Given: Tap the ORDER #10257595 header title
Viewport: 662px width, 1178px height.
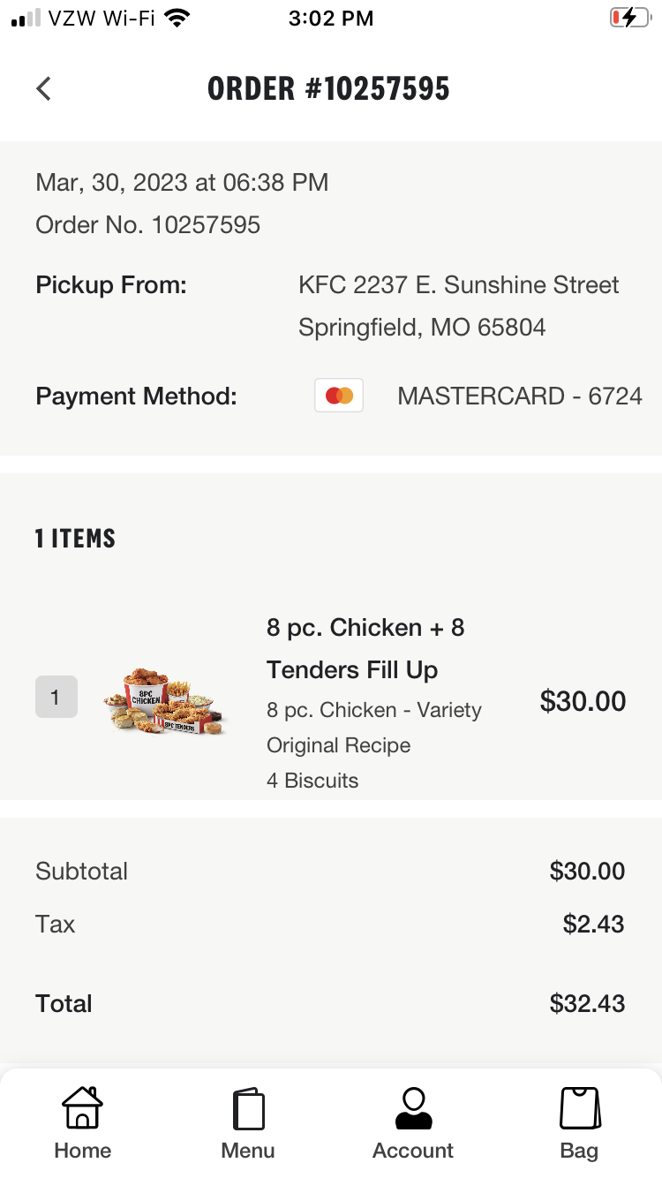Looking at the screenshot, I should pos(328,88).
